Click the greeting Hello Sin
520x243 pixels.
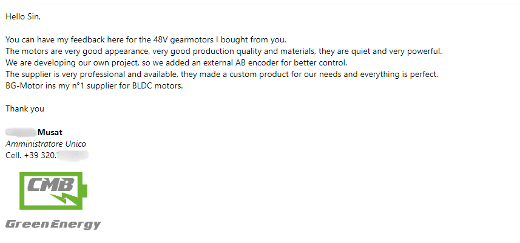pos(22,16)
